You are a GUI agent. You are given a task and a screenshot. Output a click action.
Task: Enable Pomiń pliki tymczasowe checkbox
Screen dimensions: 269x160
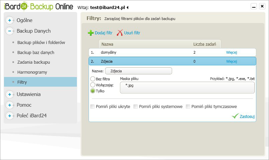(x=188, y=106)
